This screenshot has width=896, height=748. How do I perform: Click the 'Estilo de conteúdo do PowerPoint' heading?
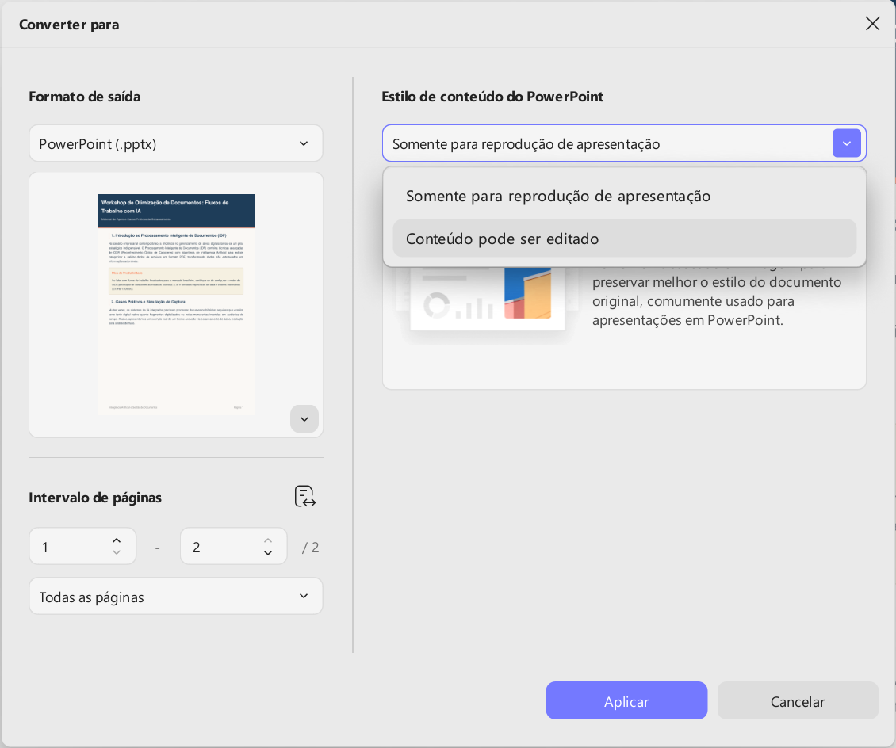pyautogui.click(x=492, y=97)
